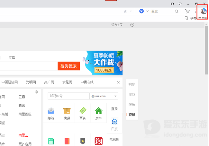The height and width of the screenshot is (146, 209).
Task: Go back to 顶部
Action: click(132, 115)
